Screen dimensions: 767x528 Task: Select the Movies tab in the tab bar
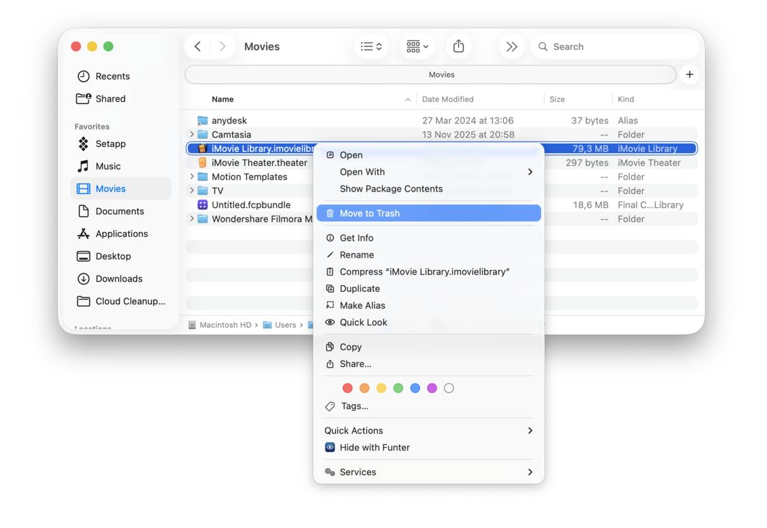click(x=431, y=74)
